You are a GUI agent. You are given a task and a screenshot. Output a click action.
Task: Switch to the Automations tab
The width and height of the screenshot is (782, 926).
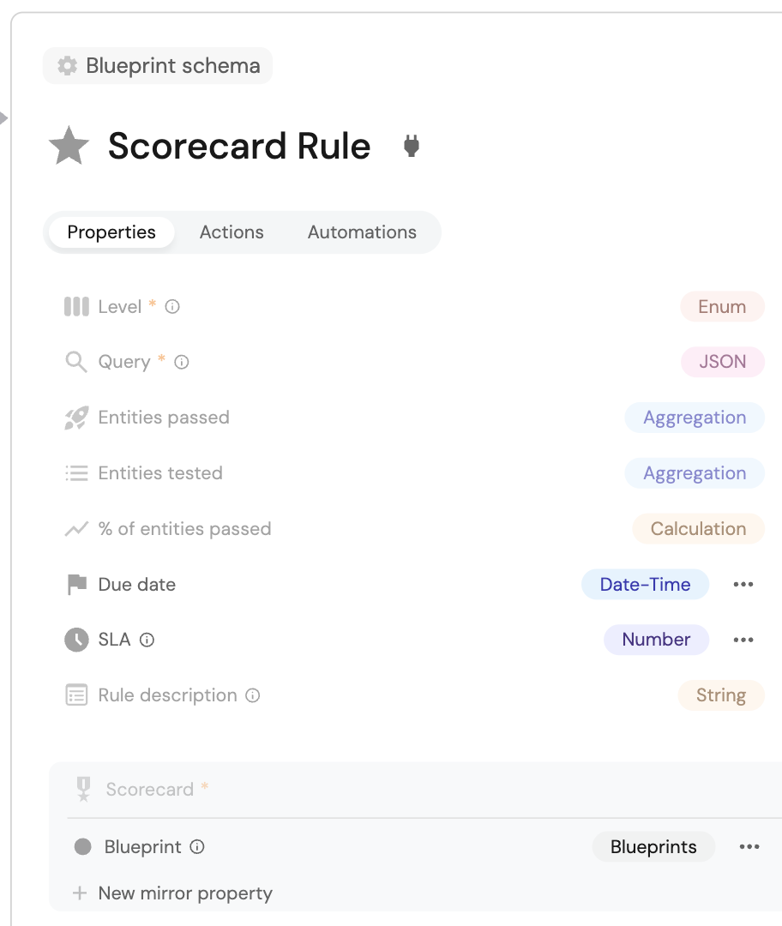[362, 232]
